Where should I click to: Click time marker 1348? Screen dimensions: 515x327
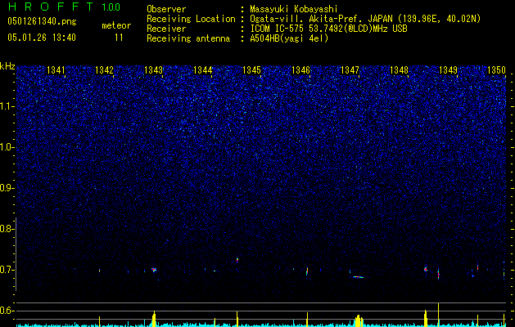click(x=399, y=70)
